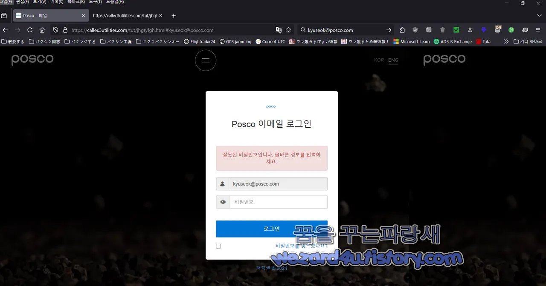
Task: Open the バクシン主義 bookmark folder
Action: tap(116, 42)
